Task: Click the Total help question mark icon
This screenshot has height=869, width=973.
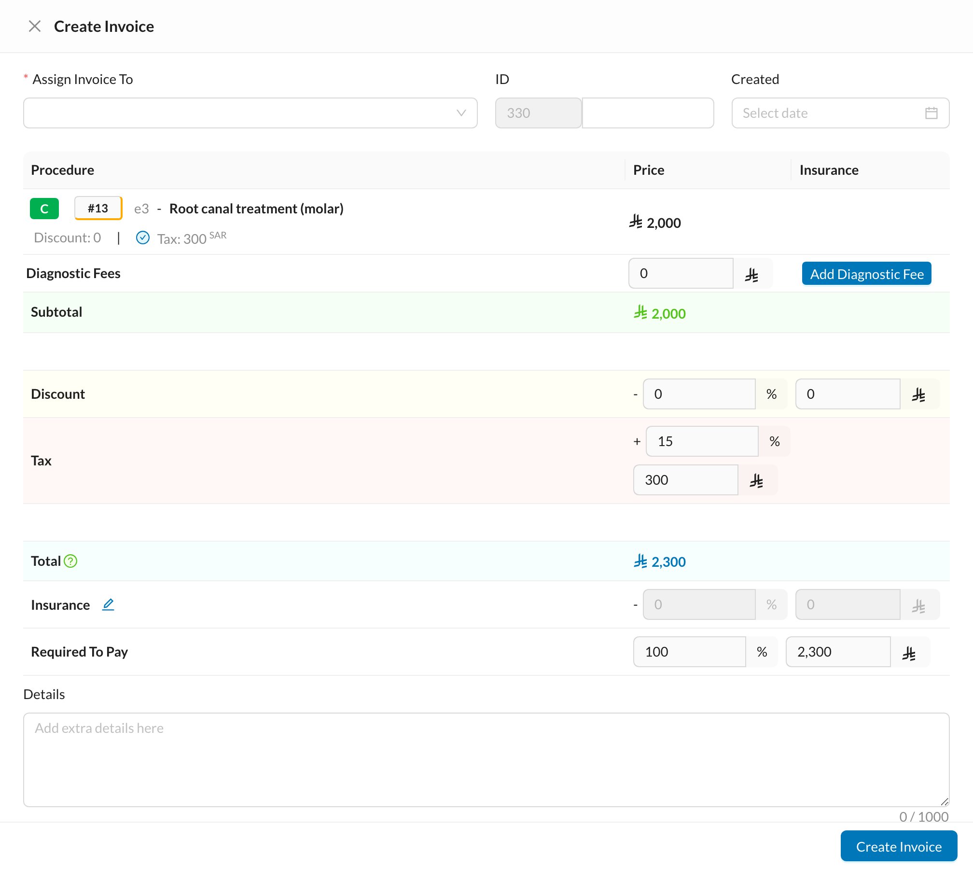Action: [x=70, y=561]
